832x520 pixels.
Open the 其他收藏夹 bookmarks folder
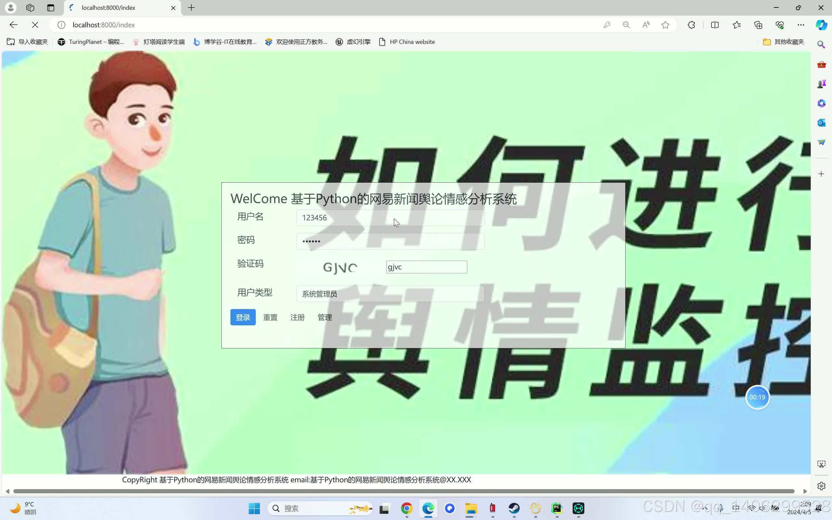(783, 42)
